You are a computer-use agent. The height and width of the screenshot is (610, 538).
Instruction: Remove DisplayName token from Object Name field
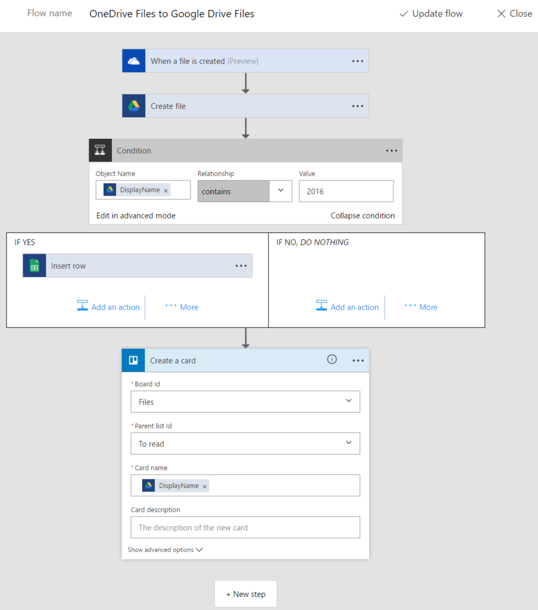pyautogui.click(x=165, y=191)
